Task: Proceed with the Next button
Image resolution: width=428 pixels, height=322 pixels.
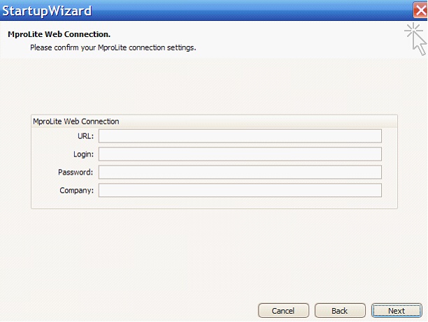Action: pyautogui.click(x=397, y=311)
